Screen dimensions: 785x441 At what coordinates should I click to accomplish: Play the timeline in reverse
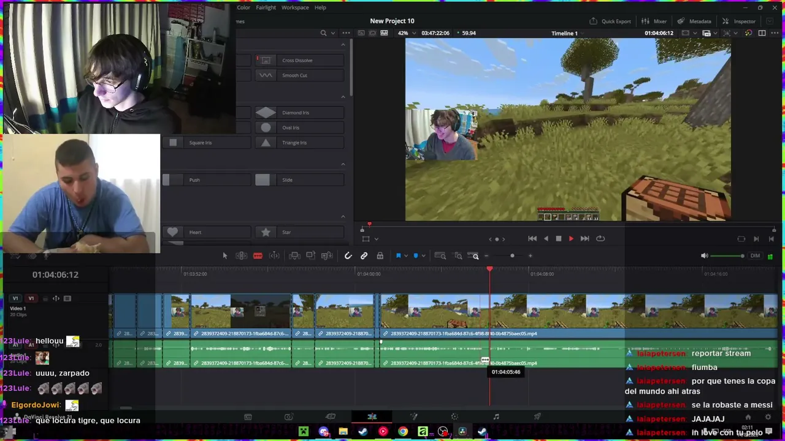pyautogui.click(x=546, y=239)
